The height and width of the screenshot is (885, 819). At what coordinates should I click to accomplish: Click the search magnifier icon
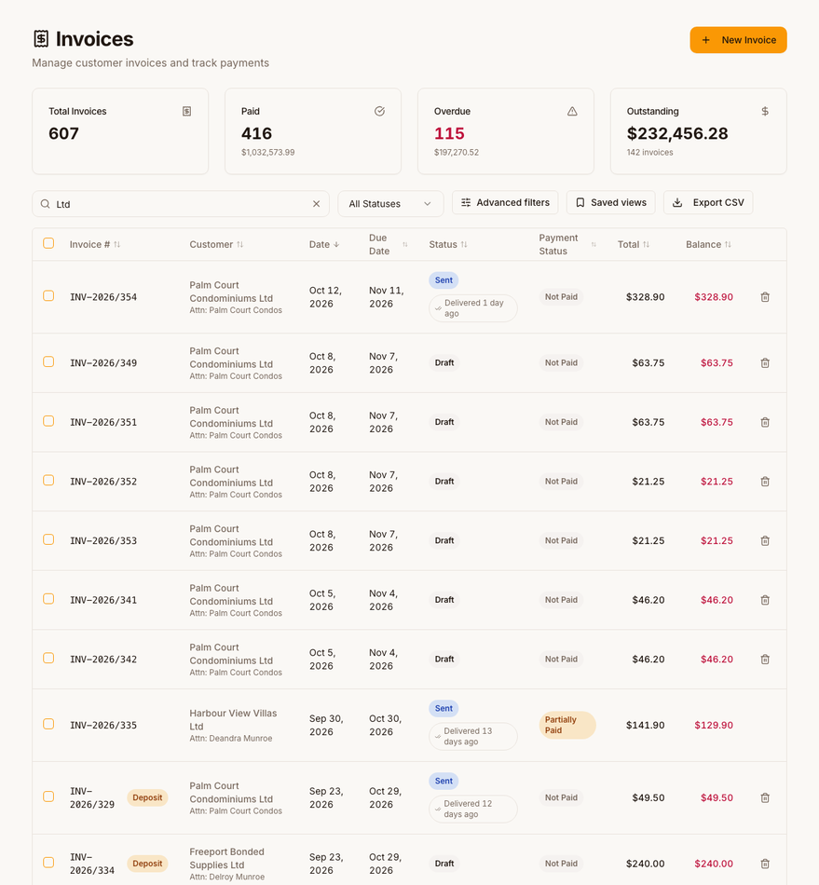pyautogui.click(x=45, y=204)
